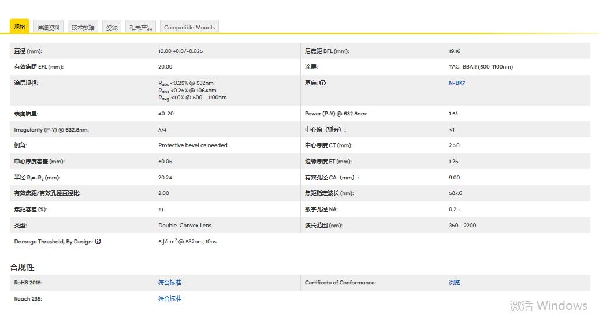Open the info icon next to 基底

322,82
